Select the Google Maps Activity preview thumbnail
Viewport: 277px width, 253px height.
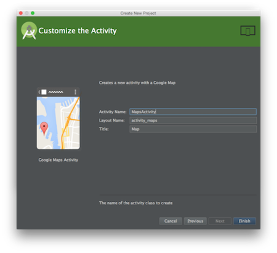pos(58,118)
